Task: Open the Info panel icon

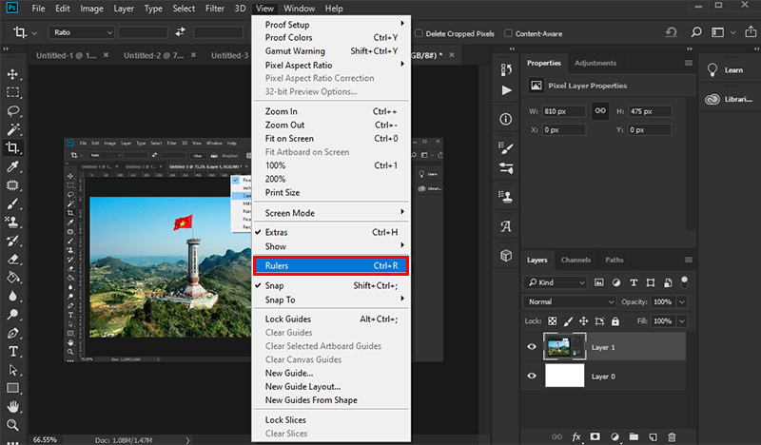Action: coord(506,120)
